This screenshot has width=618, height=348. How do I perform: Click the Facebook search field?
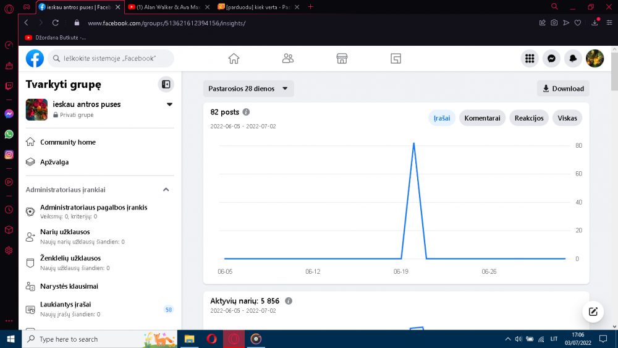[111, 58]
